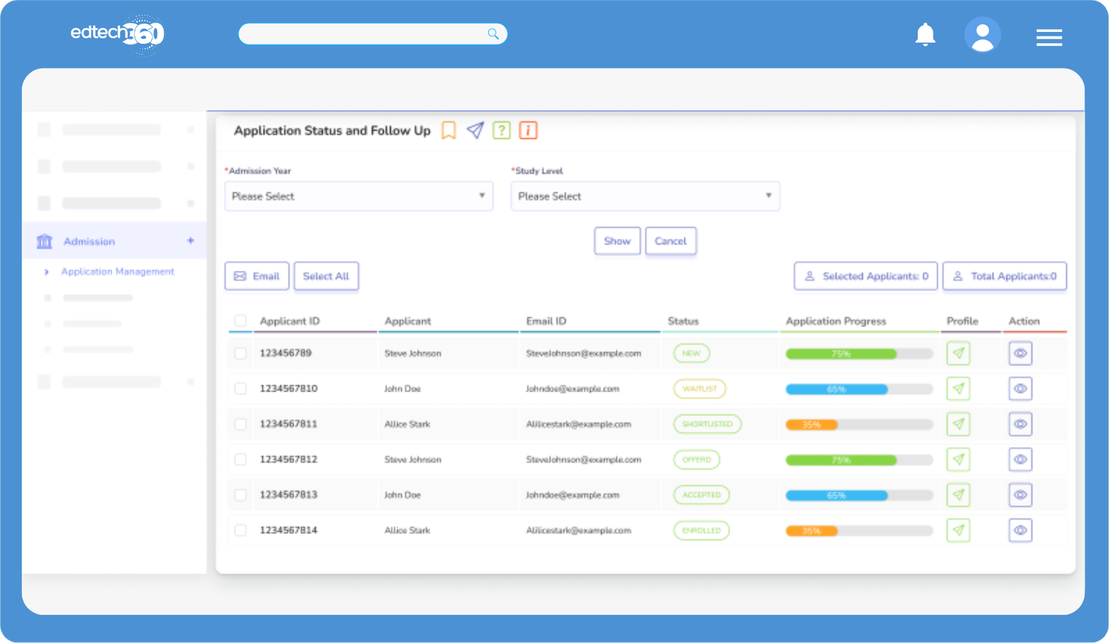Open the red info icon
Viewport: 1109px width, 643px height.
(528, 130)
